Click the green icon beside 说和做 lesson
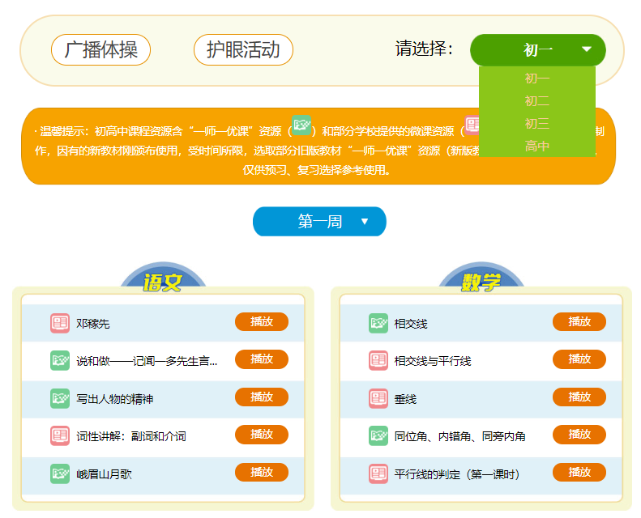Screen dimensions: 641x518 pos(60,360)
